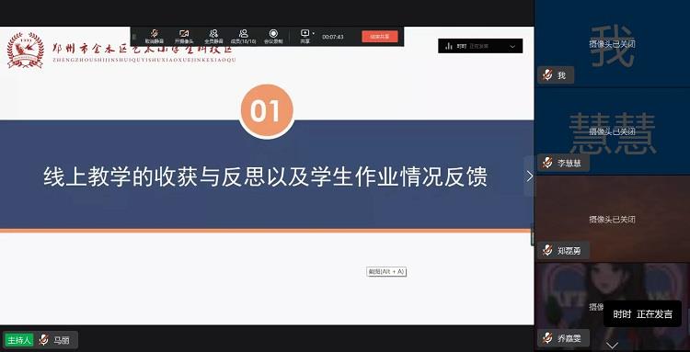690x352 pixels.
Task: Toggle mic icon next to 马丽
Action: point(43,340)
